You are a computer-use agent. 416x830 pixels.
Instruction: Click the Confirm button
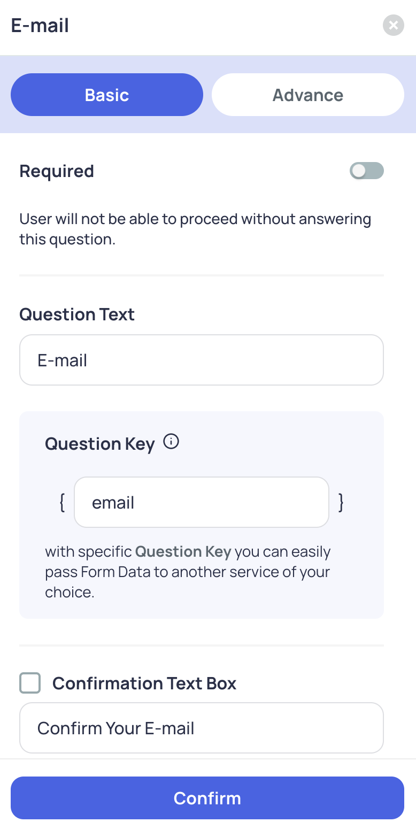pos(207,798)
